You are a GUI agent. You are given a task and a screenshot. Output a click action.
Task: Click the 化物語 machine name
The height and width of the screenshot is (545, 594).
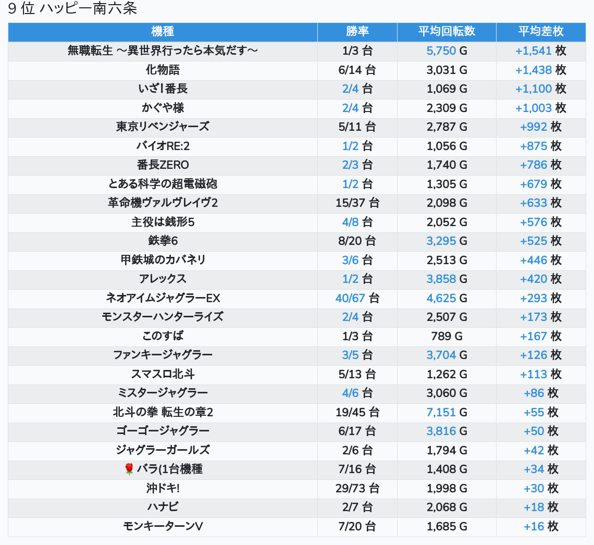pyautogui.click(x=163, y=70)
